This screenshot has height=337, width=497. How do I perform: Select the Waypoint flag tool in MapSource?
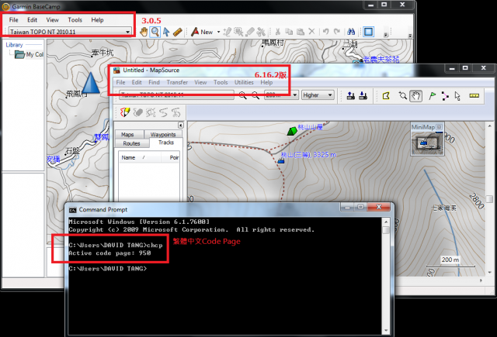point(432,95)
